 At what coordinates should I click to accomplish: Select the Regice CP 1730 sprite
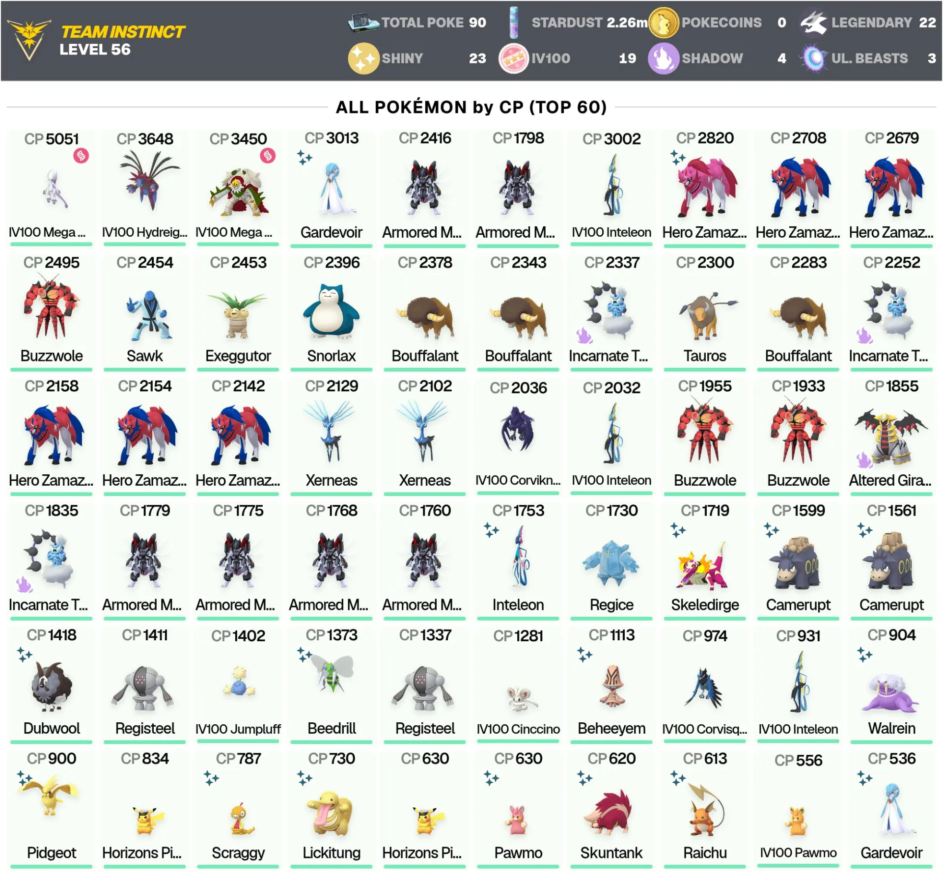pos(611,563)
